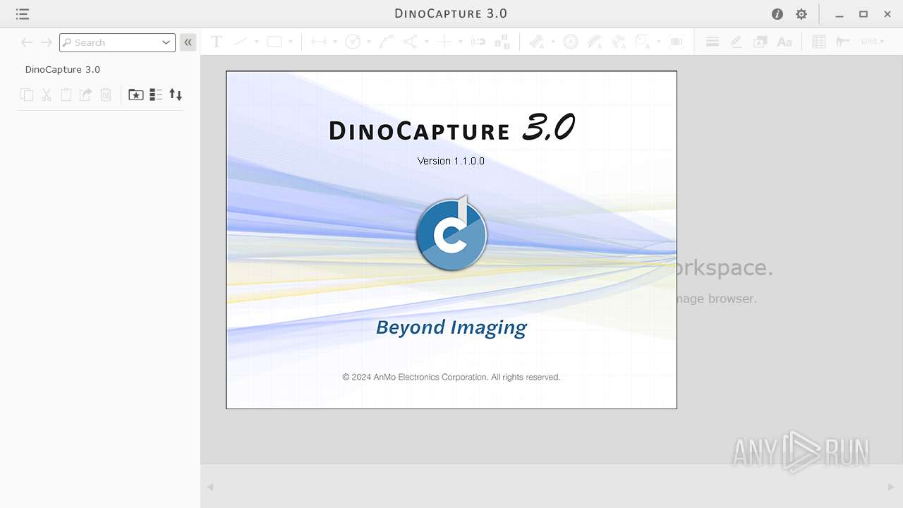
Task: Click the Cut scissors icon
Action: tap(47, 95)
